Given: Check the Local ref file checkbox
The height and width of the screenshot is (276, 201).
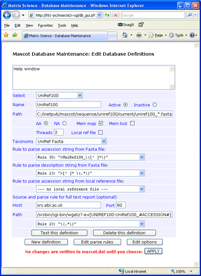Looking at the screenshot, I should click(x=100, y=132).
